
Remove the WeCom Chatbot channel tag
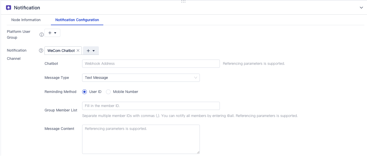click(78, 50)
